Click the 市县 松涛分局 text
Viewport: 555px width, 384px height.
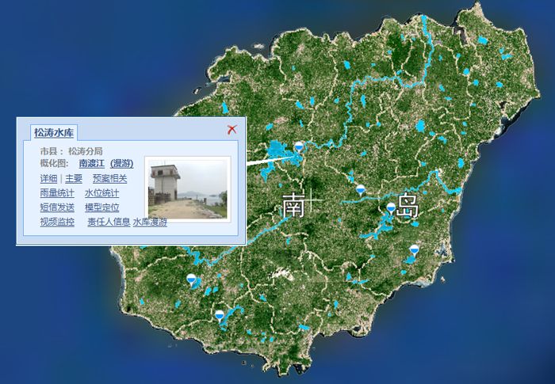[71, 151]
